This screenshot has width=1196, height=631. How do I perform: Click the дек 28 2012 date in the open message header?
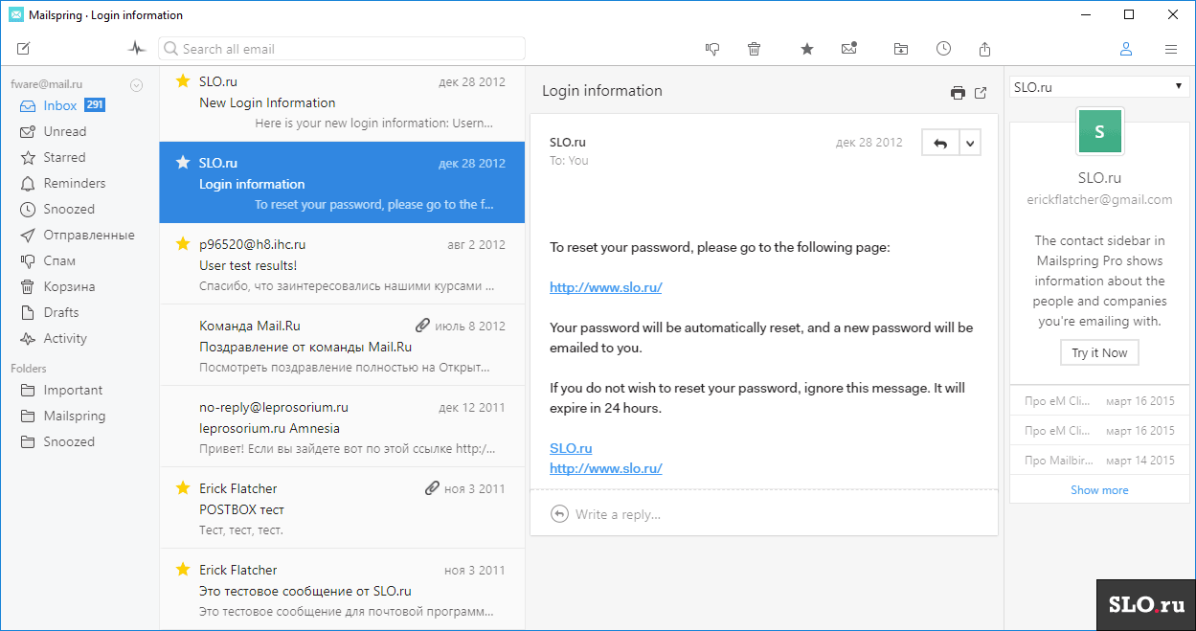[869, 142]
